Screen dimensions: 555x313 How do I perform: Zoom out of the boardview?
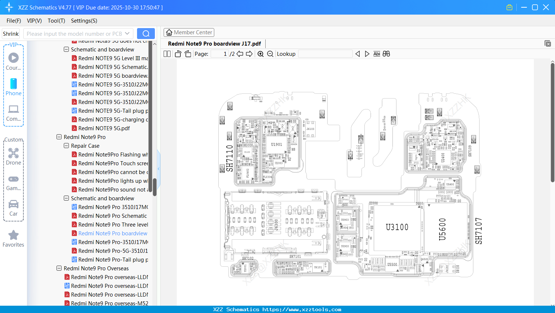270,54
